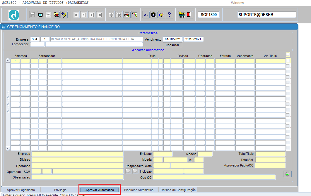Execute query with lightning bolt icon
311x196 pixels.
tap(64, 15)
